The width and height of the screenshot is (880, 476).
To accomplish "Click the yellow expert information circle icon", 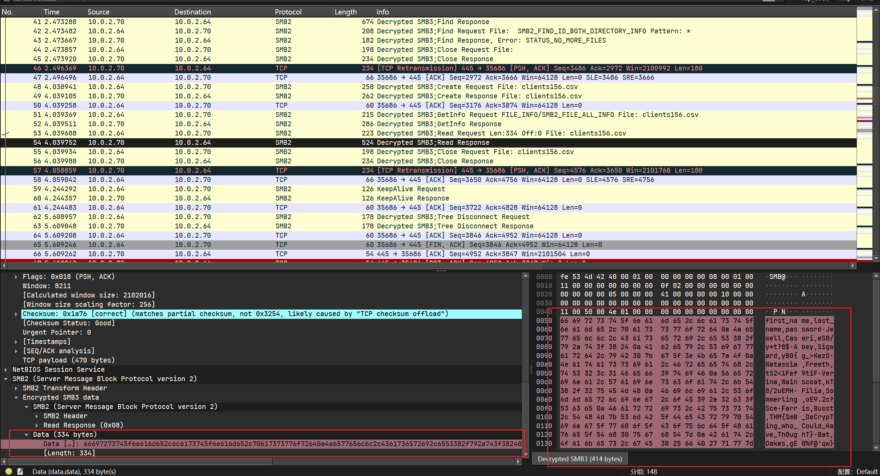I will point(9,472).
